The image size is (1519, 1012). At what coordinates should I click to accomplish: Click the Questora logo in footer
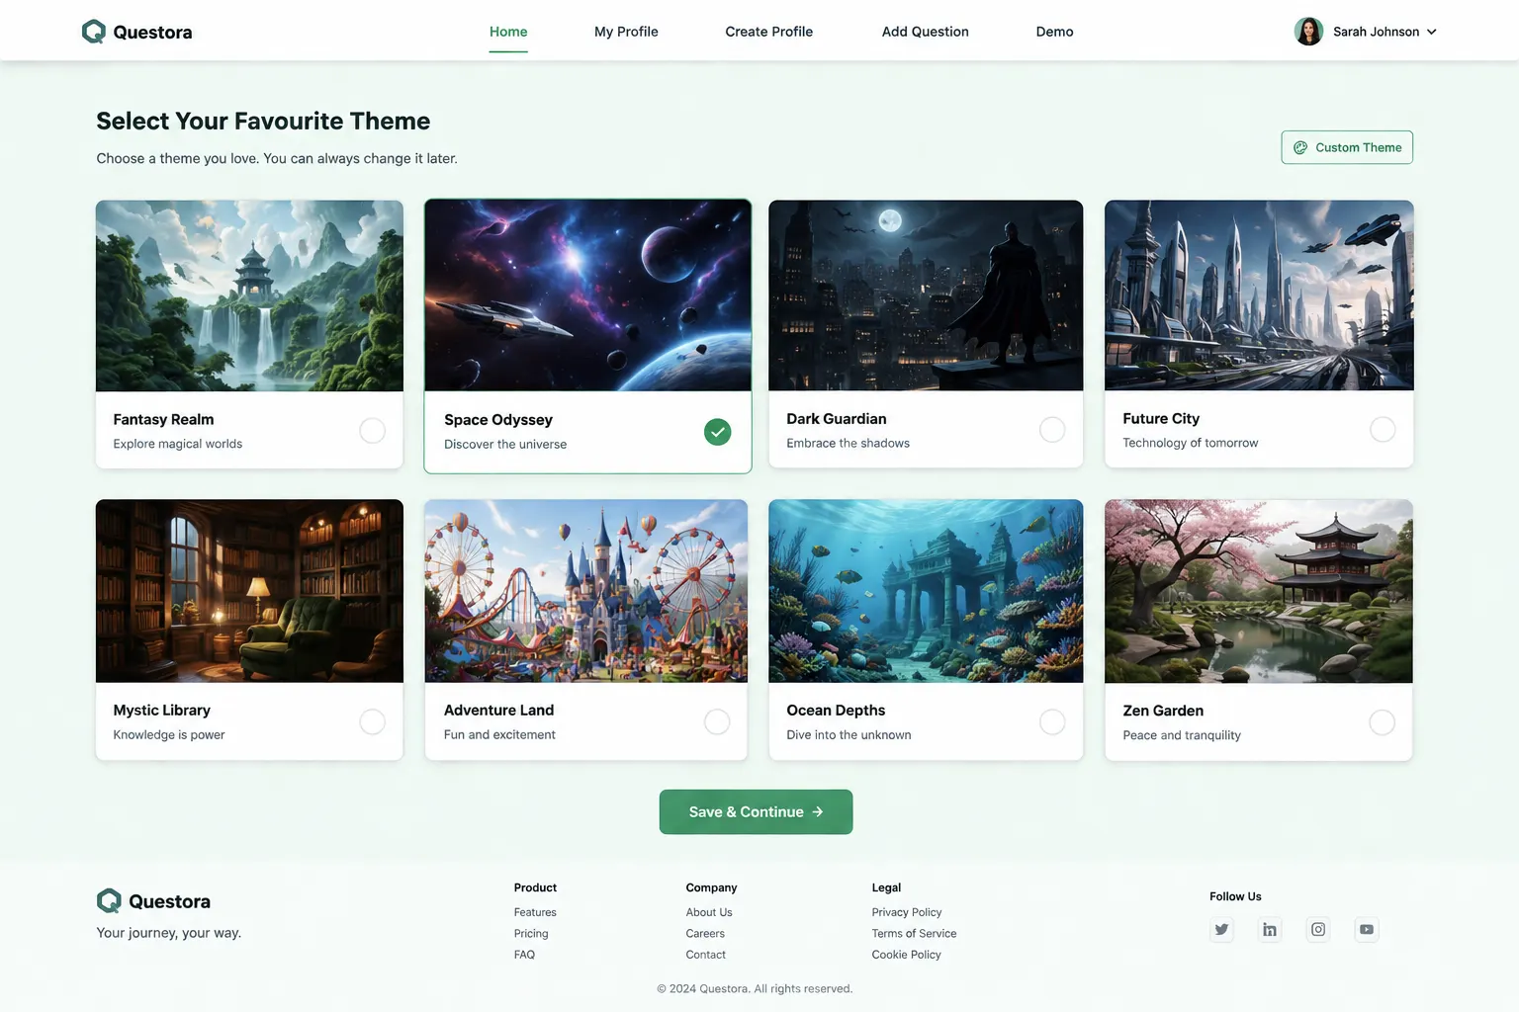tap(153, 901)
